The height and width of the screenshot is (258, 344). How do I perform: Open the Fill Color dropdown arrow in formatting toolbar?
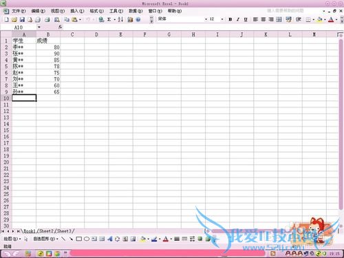pos(325,19)
